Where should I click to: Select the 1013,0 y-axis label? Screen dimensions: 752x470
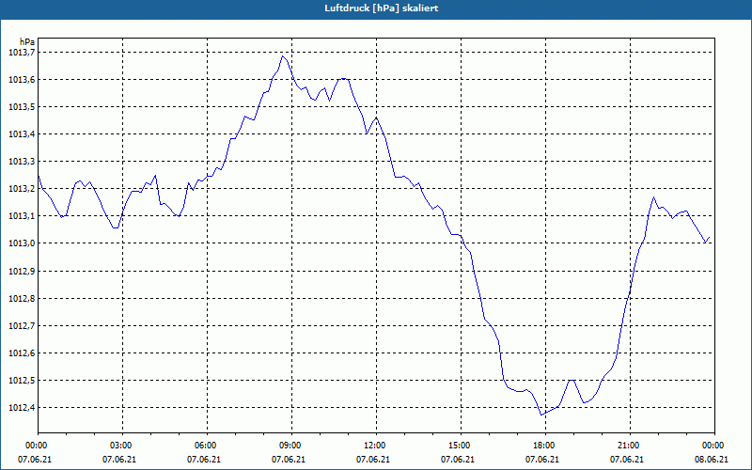tap(22, 243)
